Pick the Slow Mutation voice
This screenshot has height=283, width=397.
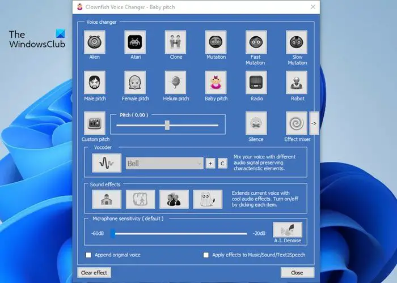(x=297, y=42)
